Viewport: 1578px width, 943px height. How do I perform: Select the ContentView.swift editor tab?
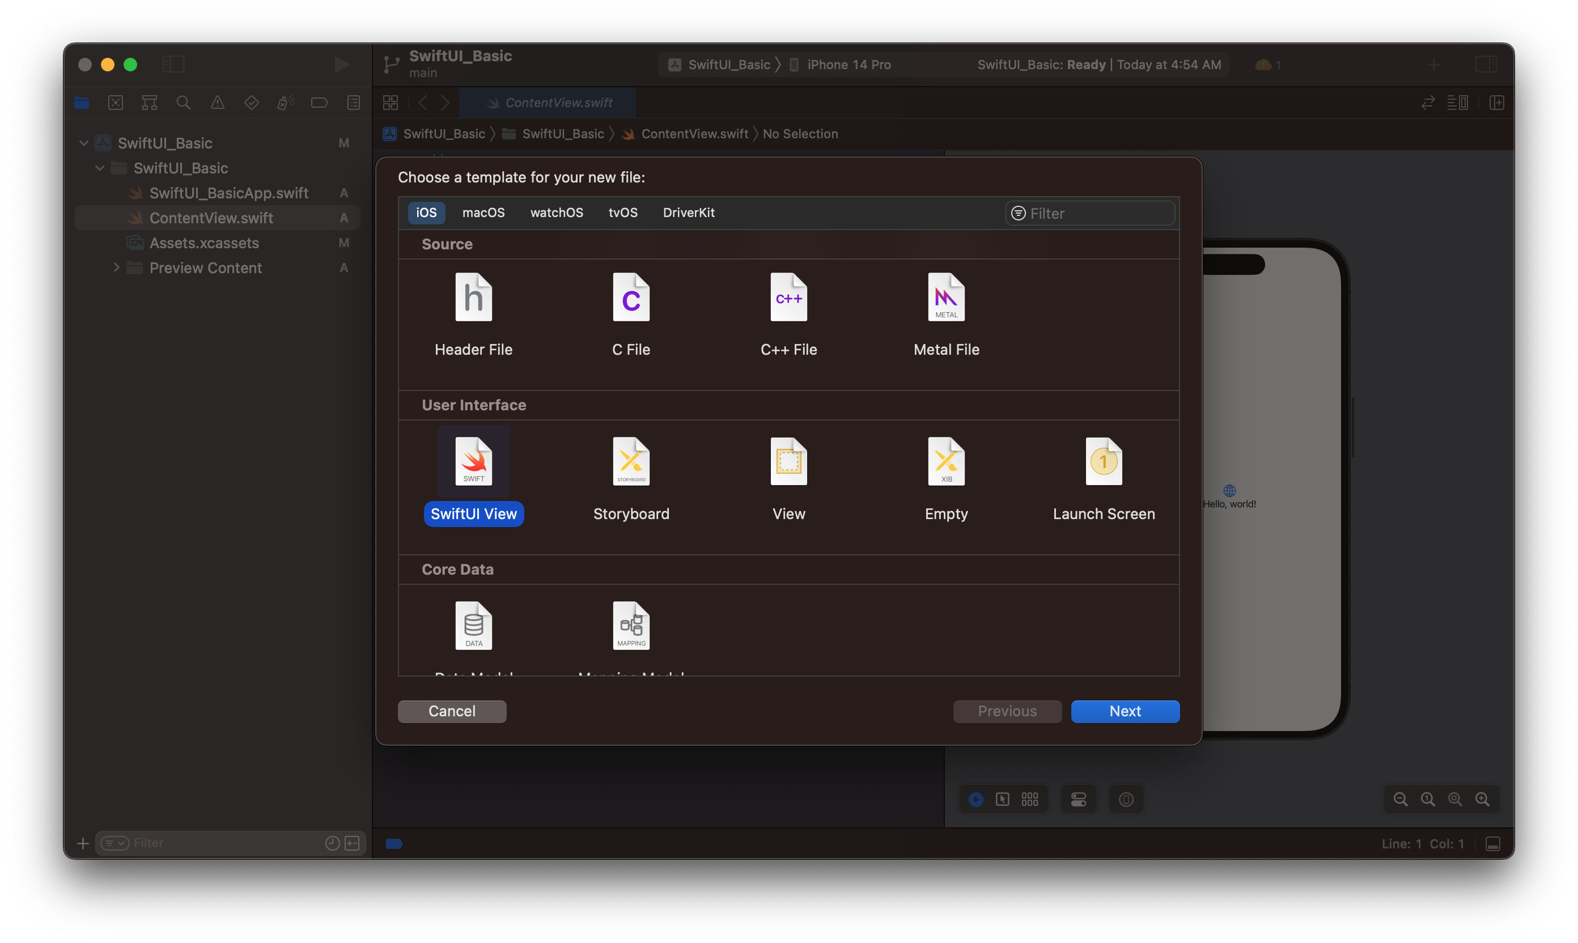[547, 103]
